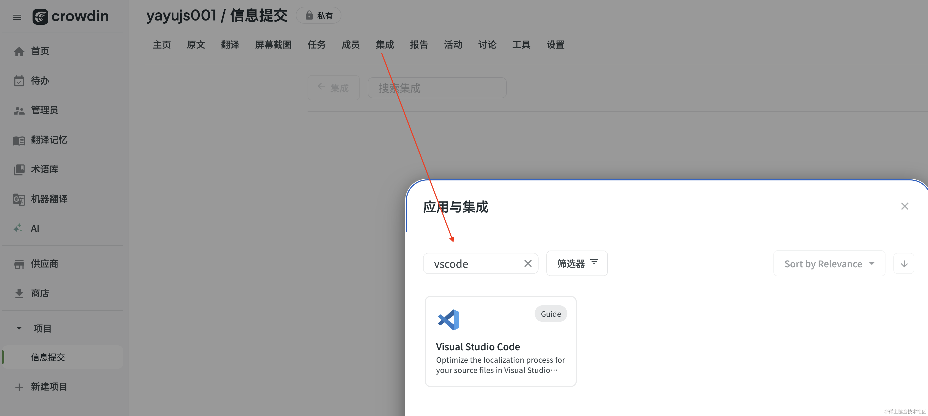Open 机器翻译 from the sidebar
Image resolution: width=928 pixels, height=416 pixels.
click(x=49, y=199)
